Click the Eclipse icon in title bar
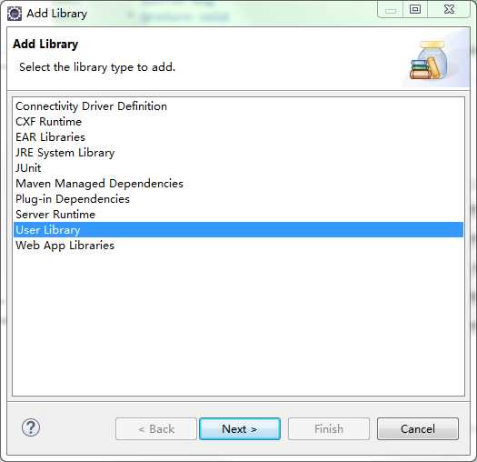 point(15,14)
